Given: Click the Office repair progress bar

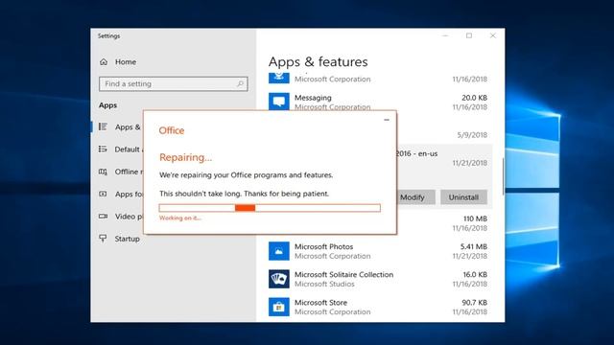Looking at the screenshot, I should point(270,208).
